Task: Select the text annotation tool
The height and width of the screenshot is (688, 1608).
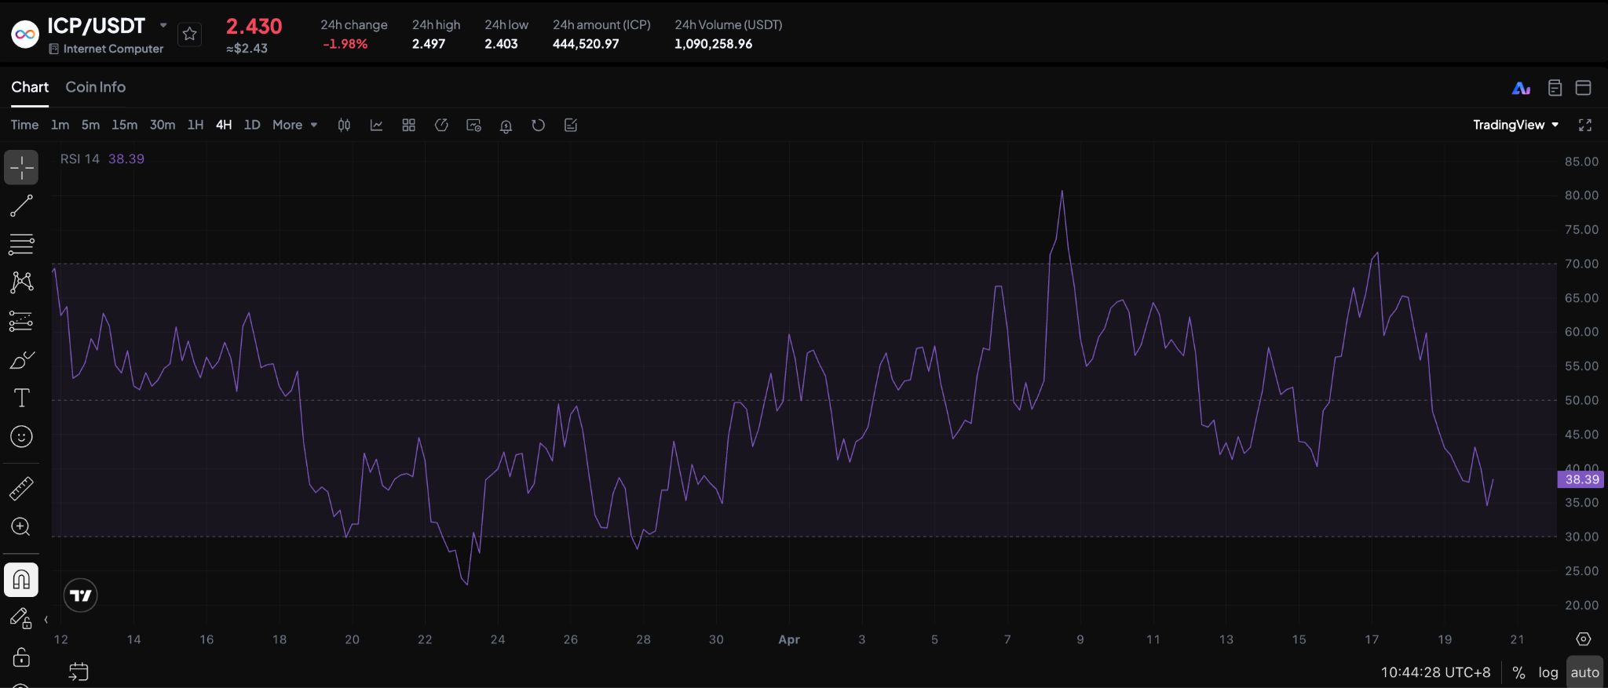Action: (21, 399)
